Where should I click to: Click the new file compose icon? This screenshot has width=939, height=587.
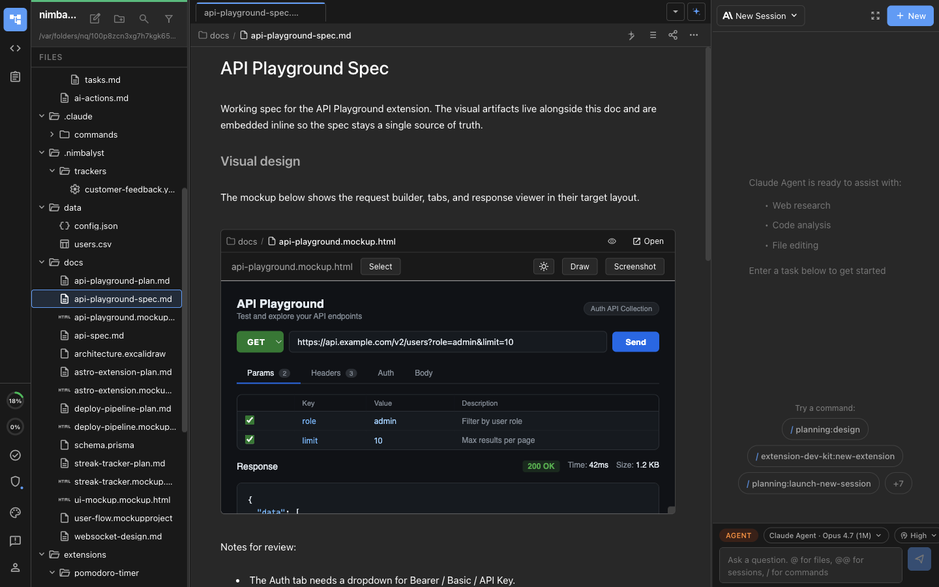pyautogui.click(x=95, y=19)
